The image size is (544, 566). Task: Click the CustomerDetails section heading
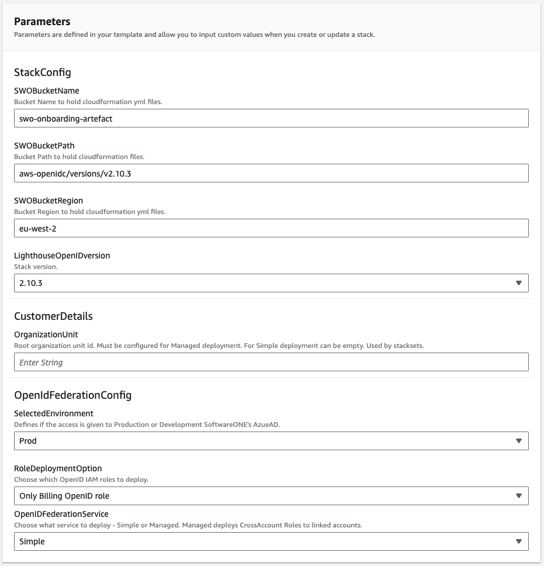pyautogui.click(x=53, y=316)
